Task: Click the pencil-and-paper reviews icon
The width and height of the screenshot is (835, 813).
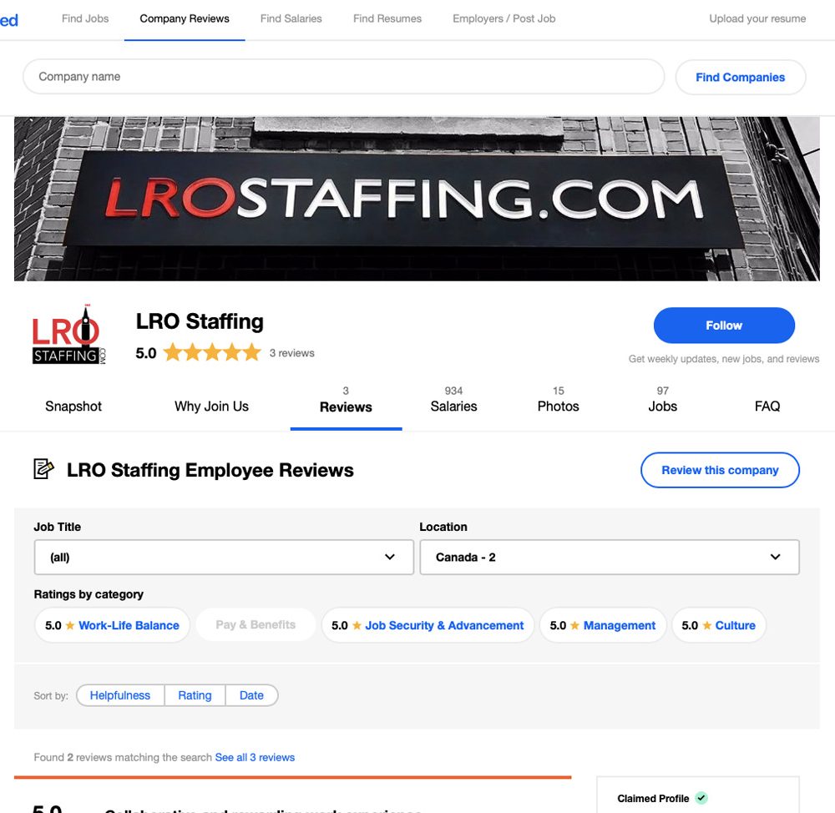Action: coord(43,469)
